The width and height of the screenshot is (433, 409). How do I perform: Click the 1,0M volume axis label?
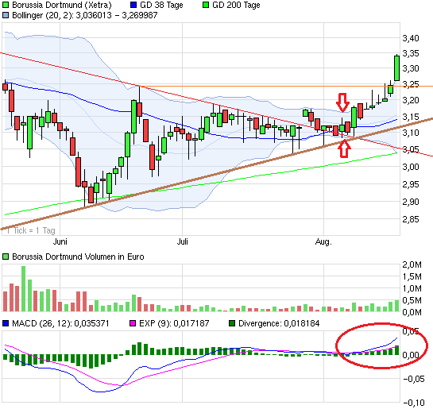tap(412, 288)
